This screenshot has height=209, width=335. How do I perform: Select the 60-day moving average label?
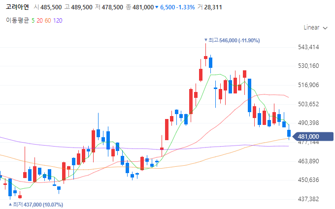48,21
